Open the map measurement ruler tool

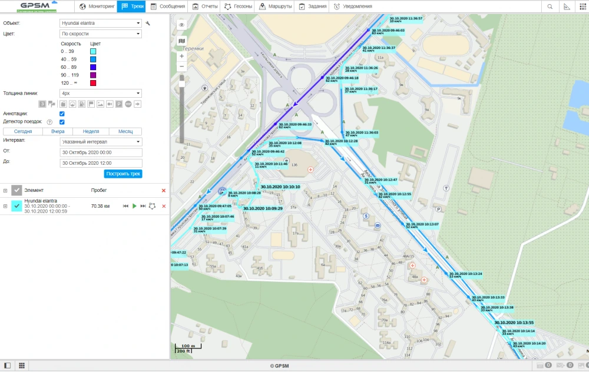pos(567,6)
